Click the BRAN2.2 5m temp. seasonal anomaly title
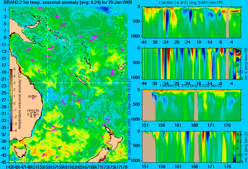Image resolution: width=248 pixels, height=169 pixels. pos(68,3)
